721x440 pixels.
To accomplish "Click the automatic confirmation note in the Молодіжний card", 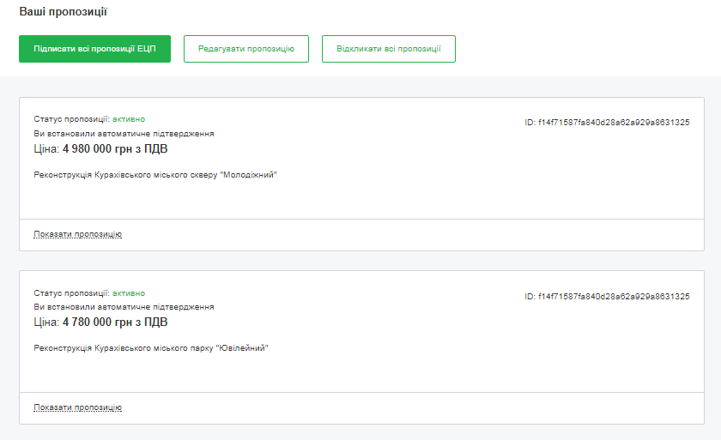I will tap(124, 134).
